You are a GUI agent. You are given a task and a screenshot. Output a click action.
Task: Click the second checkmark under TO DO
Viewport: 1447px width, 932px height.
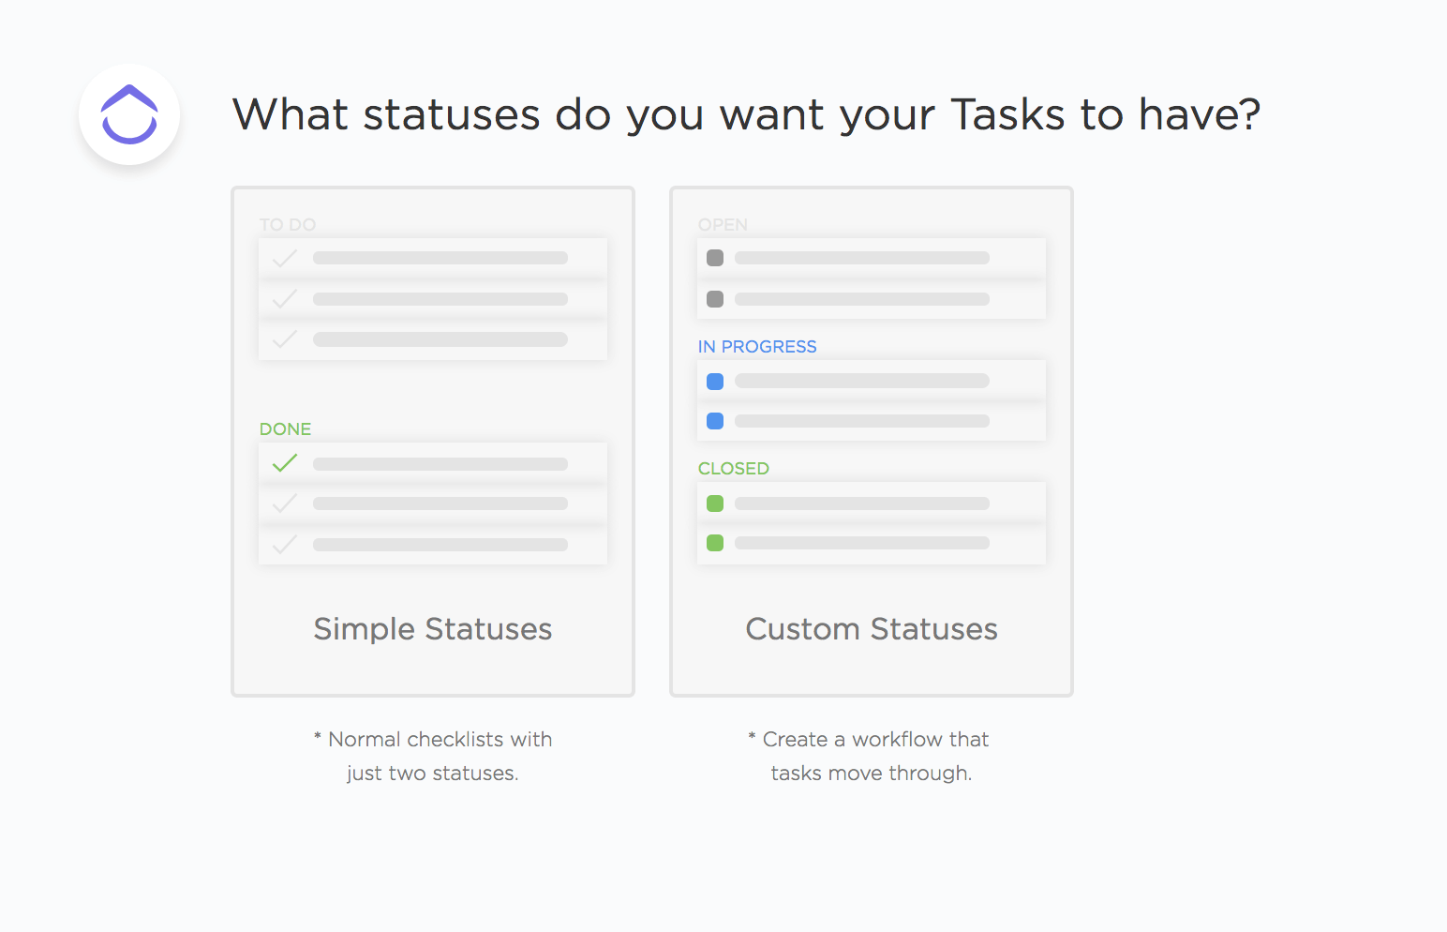pyautogui.click(x=285, y=299)
